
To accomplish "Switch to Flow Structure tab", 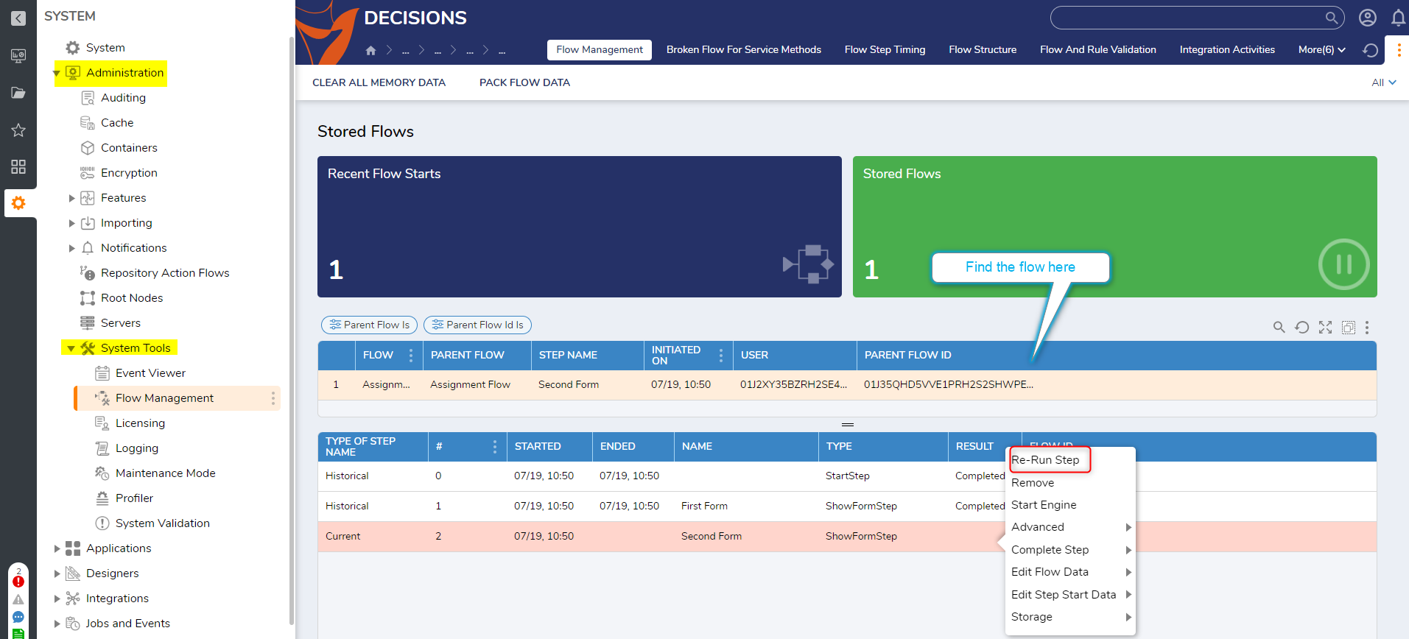I will 983,50.
